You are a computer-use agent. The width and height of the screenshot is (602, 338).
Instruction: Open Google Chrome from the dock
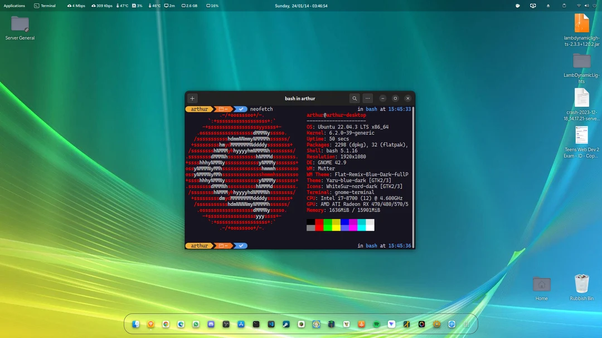pos(166,324)
